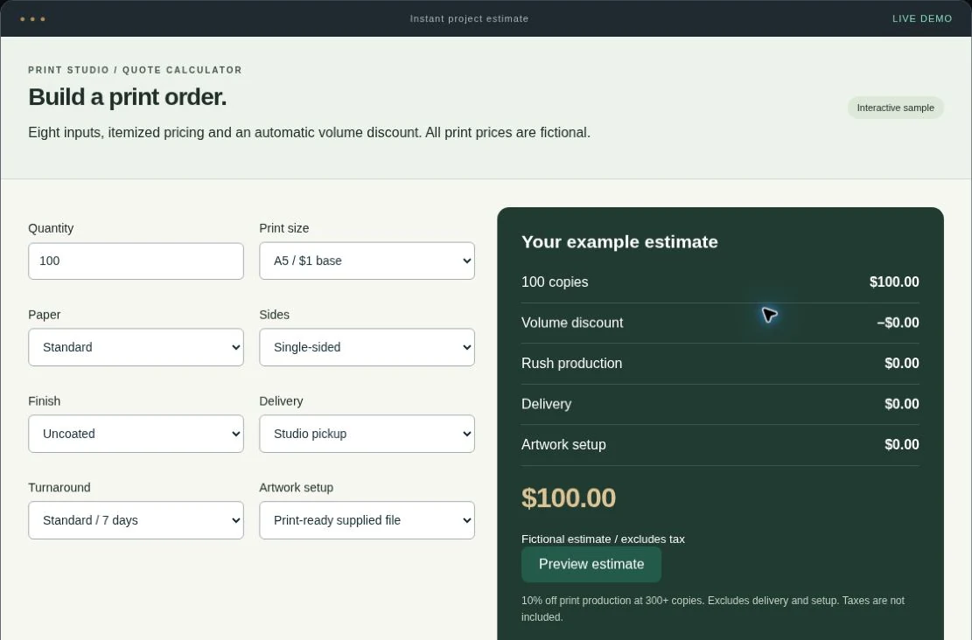Click the Fictional estimate / excludes tax note

coord(603,539)
